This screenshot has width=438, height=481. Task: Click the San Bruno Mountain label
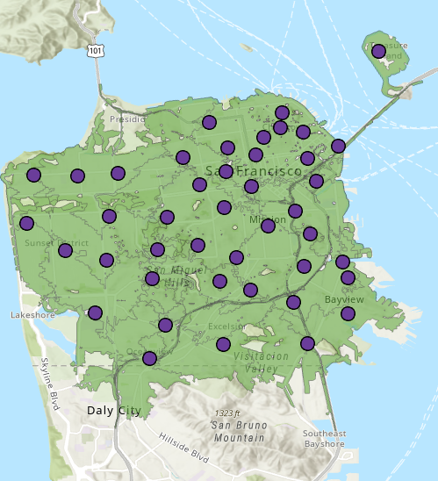[x=240, y=431]
